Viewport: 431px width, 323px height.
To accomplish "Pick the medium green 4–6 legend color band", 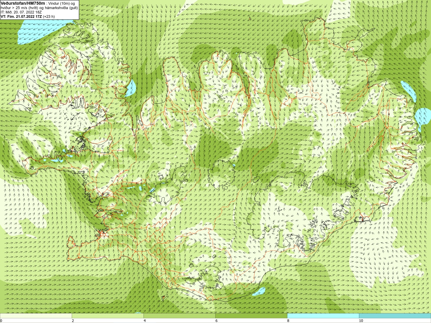I will point(179,316).
